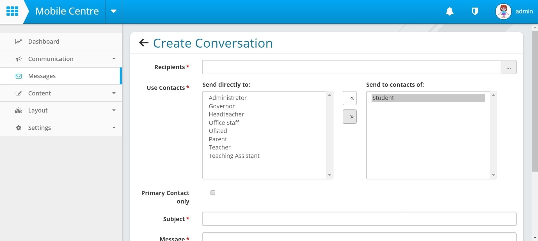Select Ofsted in the contacts list

click(218, 131)
